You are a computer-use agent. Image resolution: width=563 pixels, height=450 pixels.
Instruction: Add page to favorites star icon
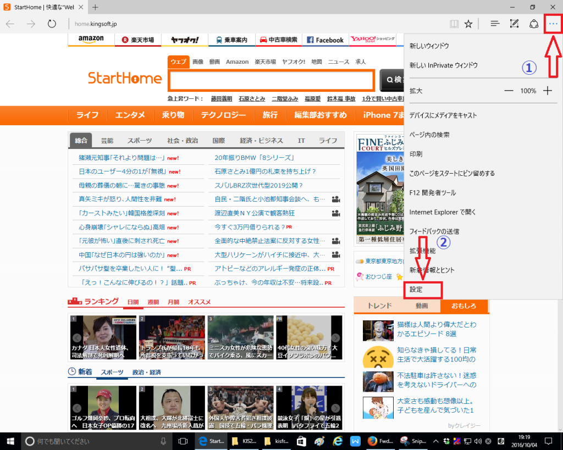point(468,24)
